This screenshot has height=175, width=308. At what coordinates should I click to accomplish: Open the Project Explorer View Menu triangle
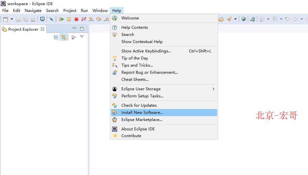pyautogui.click(x=82, y=37)
